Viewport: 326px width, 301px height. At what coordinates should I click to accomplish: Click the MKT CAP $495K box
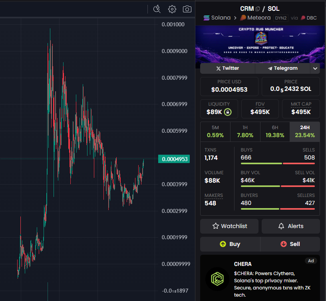click(x=301, y=109)
